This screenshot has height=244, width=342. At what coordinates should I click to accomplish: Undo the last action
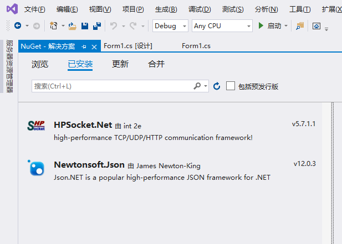tap(114, 25)
